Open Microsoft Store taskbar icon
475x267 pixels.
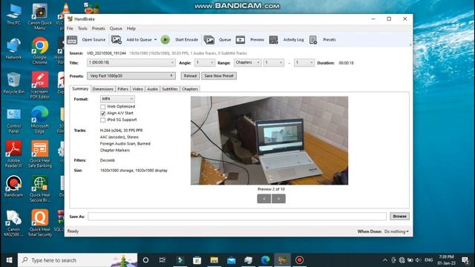pyautogui.click(x=197, y=260)
